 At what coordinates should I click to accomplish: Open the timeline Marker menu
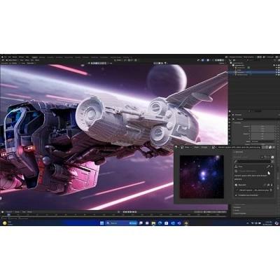click(29, 212)
